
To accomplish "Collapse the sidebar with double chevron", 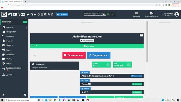I will (25, 95).
